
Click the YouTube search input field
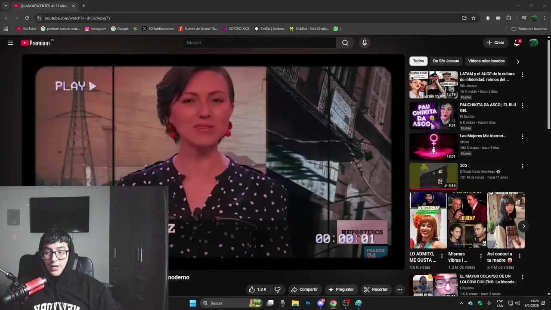pyautogui.click(x=260, y=43)
